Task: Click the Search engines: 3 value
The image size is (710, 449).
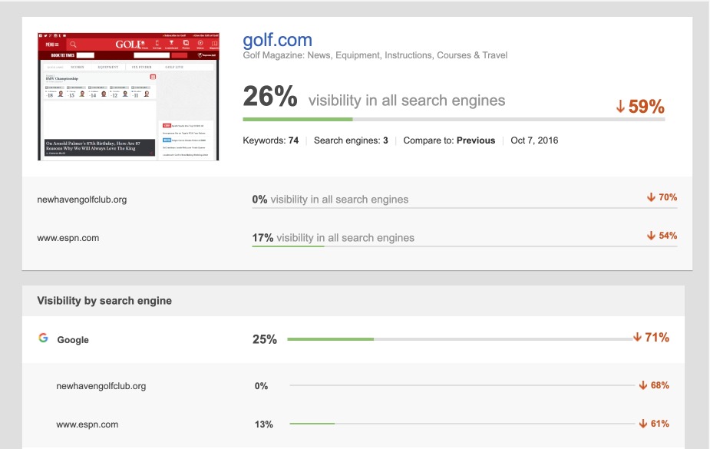Action: [x=351, y=140]
